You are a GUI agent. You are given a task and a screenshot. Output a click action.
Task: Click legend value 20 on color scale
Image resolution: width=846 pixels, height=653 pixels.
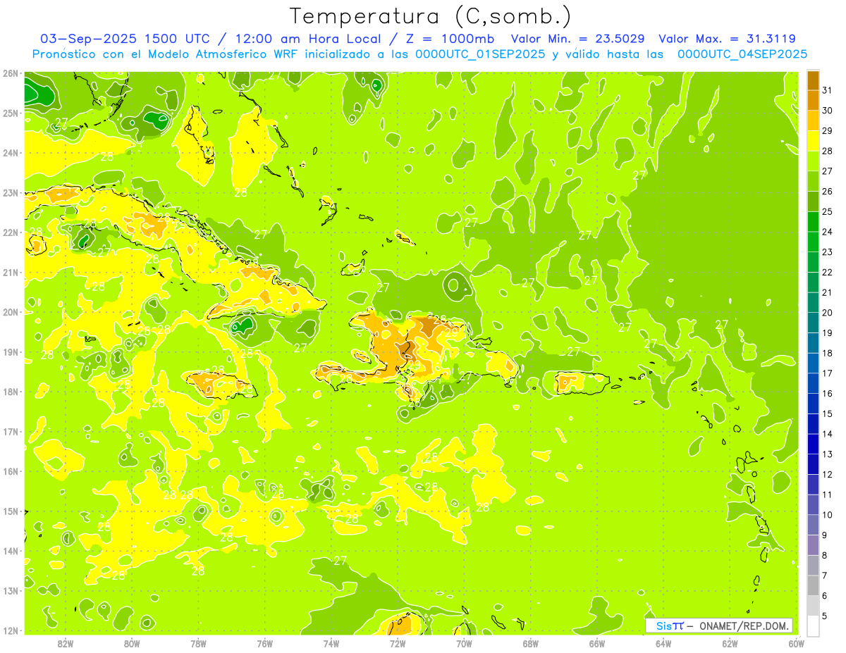828,313
